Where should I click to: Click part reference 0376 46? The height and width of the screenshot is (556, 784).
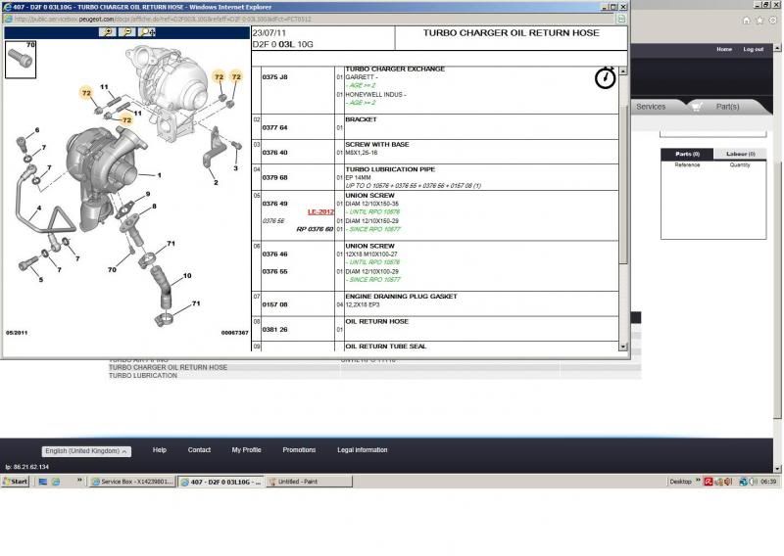pos(275,255)
